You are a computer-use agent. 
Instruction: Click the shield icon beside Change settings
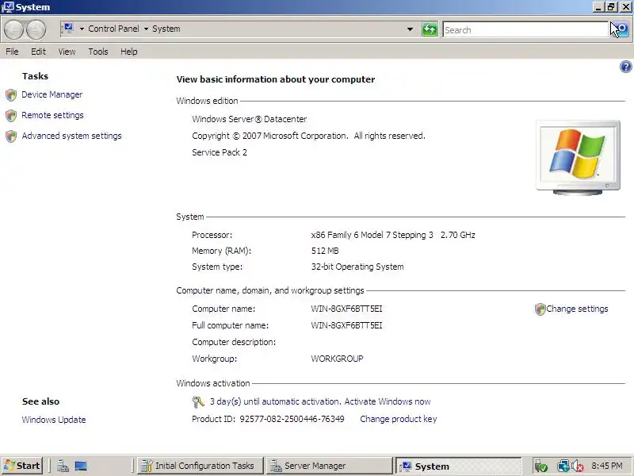pos(540,309)
